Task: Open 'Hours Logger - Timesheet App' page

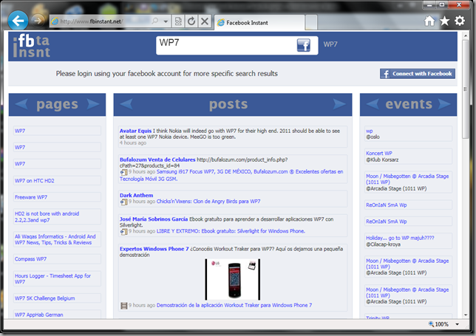Action: click(x=52, y=278)
